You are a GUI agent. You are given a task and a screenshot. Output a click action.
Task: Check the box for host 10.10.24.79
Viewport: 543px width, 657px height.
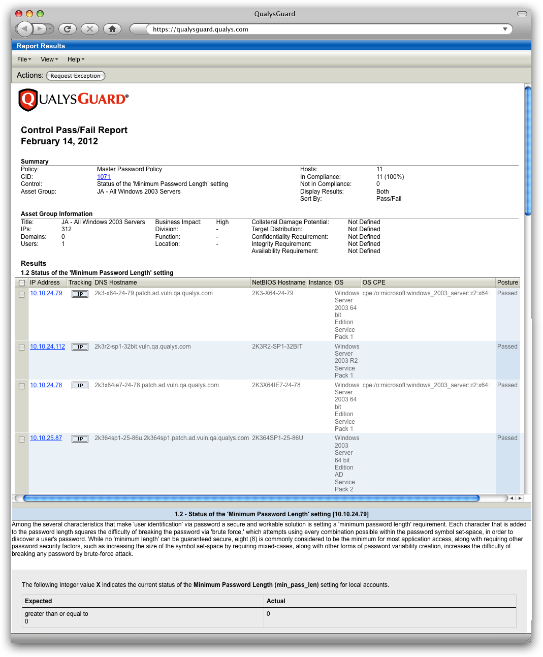[22, 295]
